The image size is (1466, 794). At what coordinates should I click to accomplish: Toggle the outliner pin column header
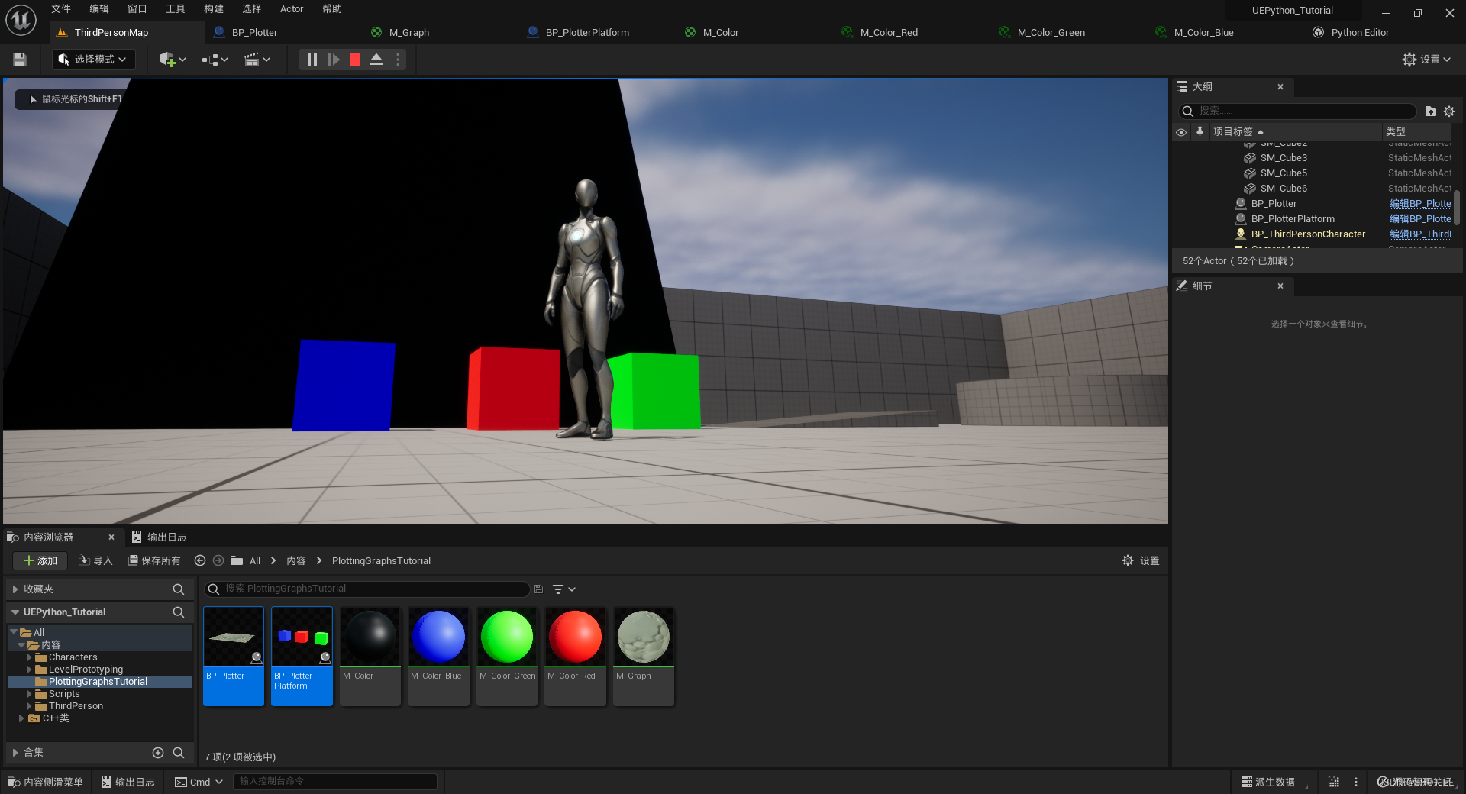[1200, 132]
